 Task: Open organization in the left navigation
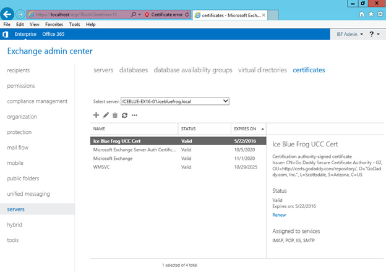coord(22,117)
